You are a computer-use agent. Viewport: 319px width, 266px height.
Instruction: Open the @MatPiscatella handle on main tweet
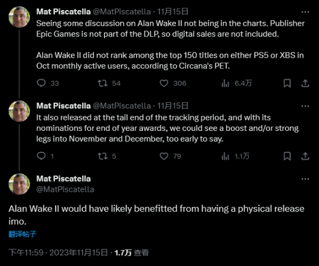65,189
